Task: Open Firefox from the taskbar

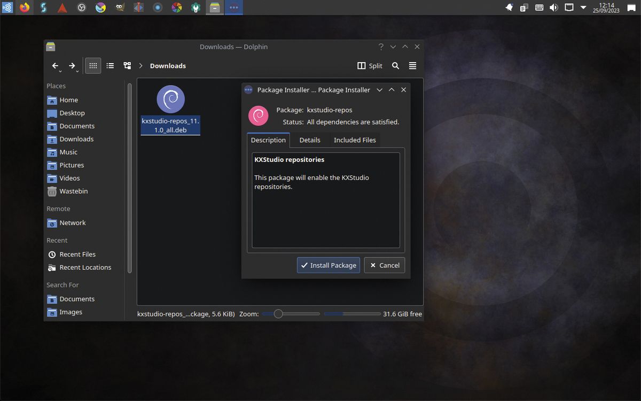Action: coord(24,7)
